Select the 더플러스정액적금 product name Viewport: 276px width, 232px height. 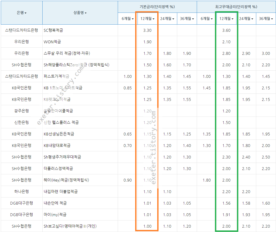(58, 168)
